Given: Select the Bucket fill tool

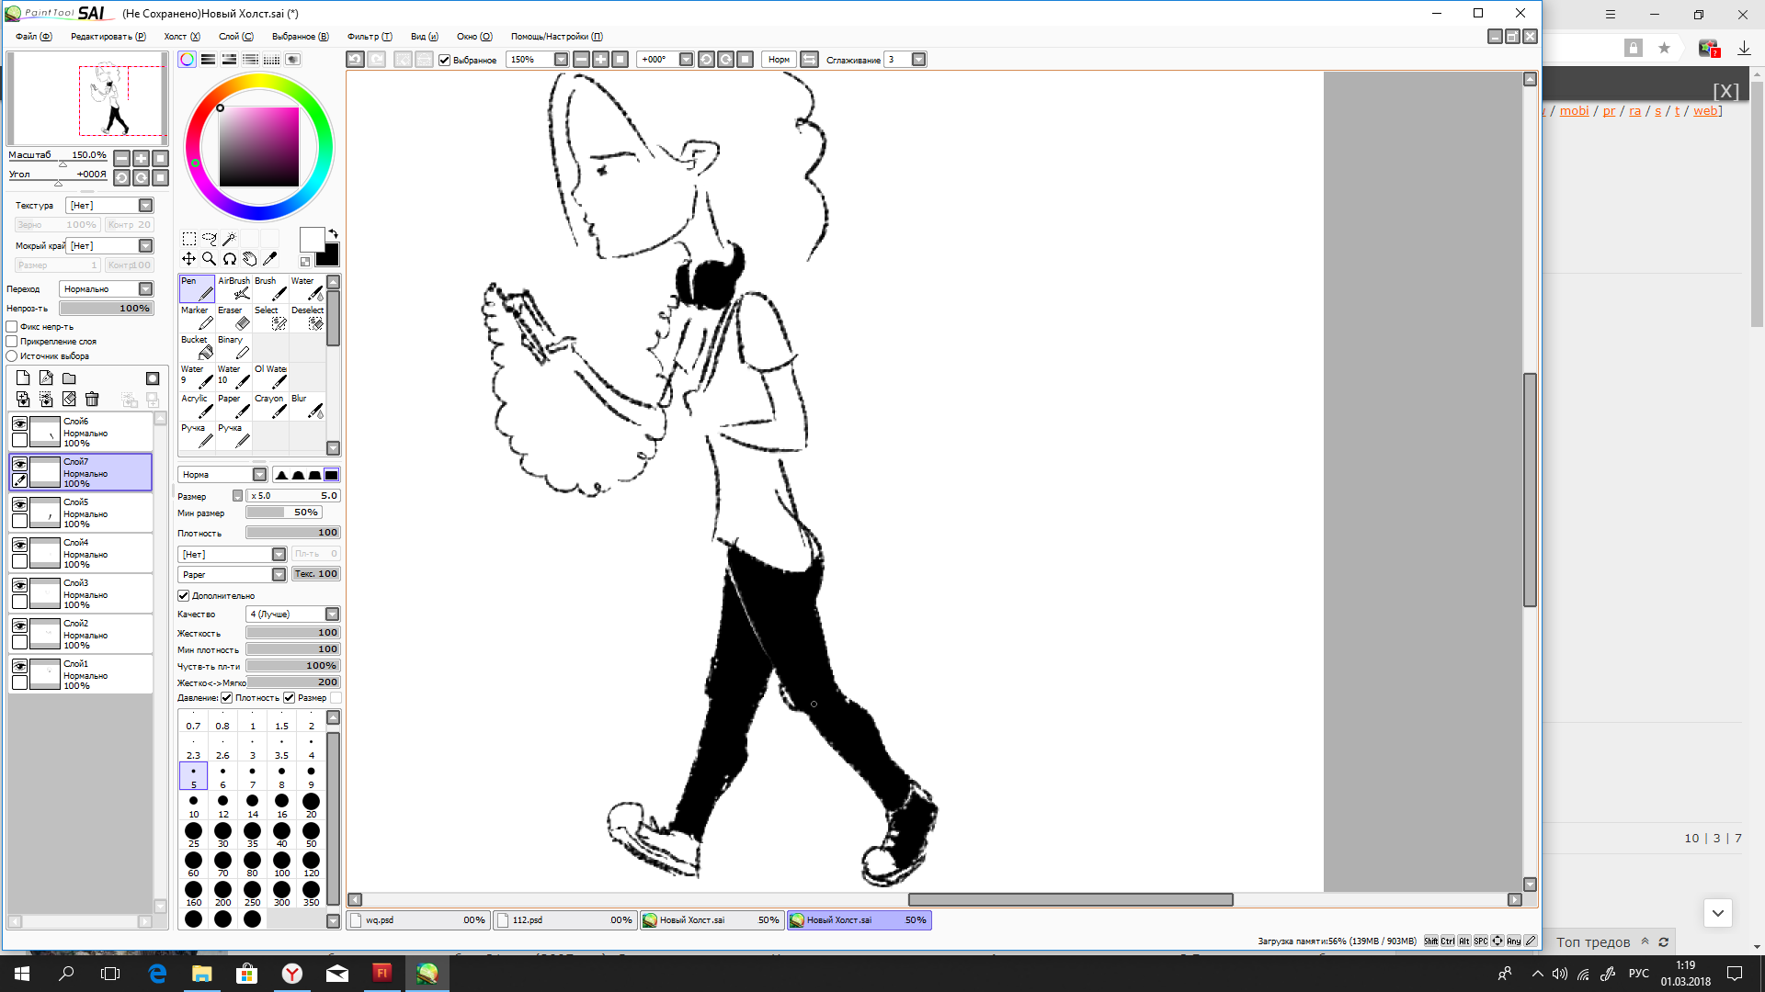Looking at the screenshot, I should pyautogui.click(x=197, y=347).
